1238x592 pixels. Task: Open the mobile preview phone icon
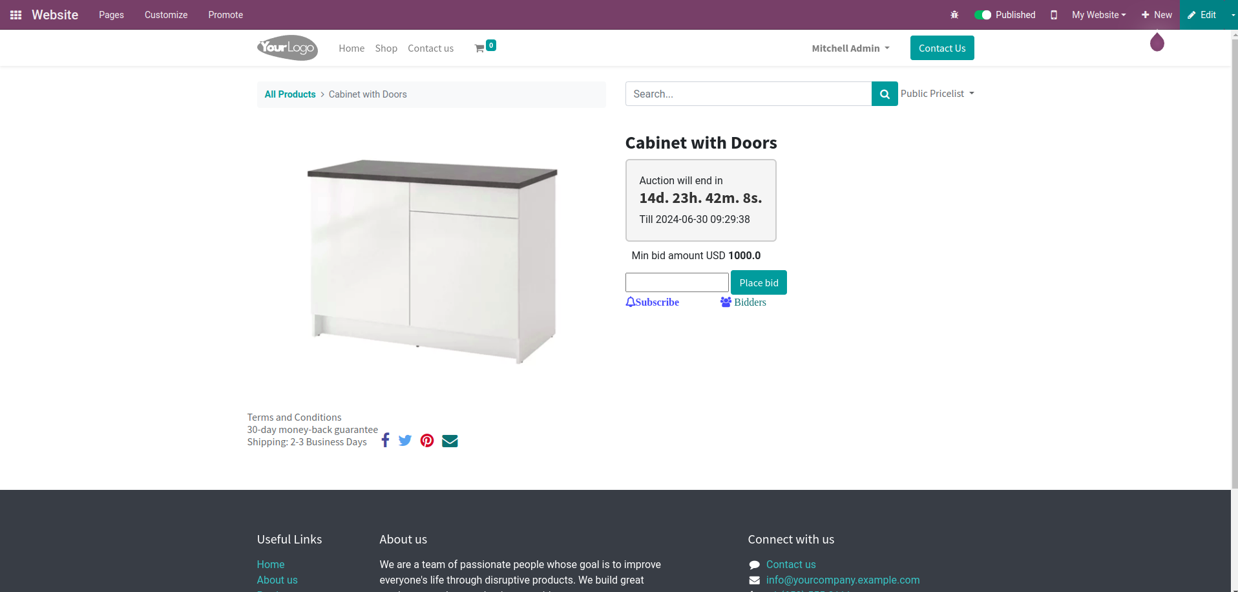click(x=1054, y=15)
